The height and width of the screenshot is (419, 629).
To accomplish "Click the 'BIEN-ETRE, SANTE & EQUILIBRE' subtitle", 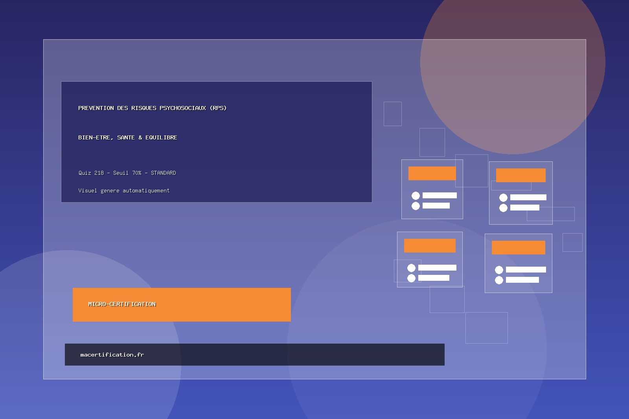I will point(127,137).
